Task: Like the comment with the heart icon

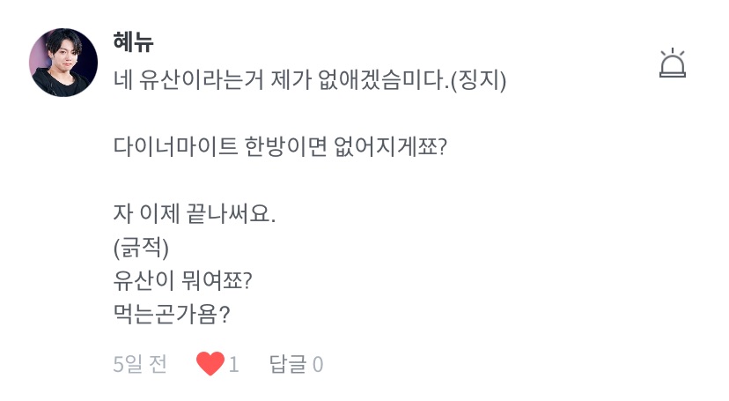Action: pos(210,364)
